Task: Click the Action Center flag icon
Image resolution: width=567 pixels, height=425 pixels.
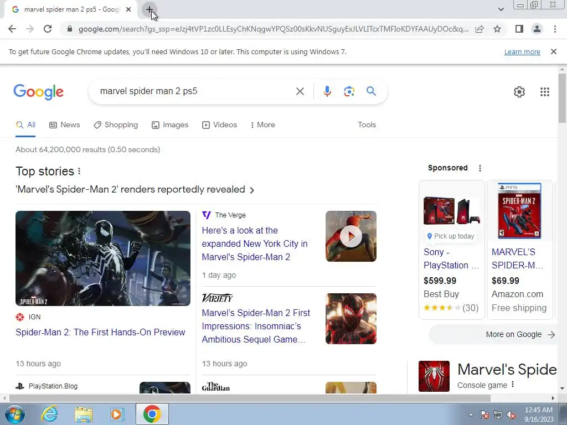Action: pos(484,414)
